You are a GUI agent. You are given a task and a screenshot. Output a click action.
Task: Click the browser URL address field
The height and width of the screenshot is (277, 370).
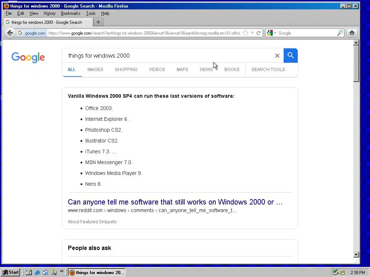click(x=144, y=33)
